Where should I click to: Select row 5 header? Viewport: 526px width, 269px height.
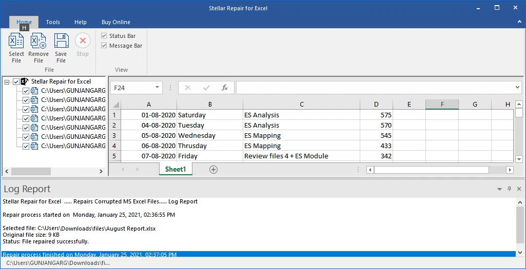tap(115, 156)
